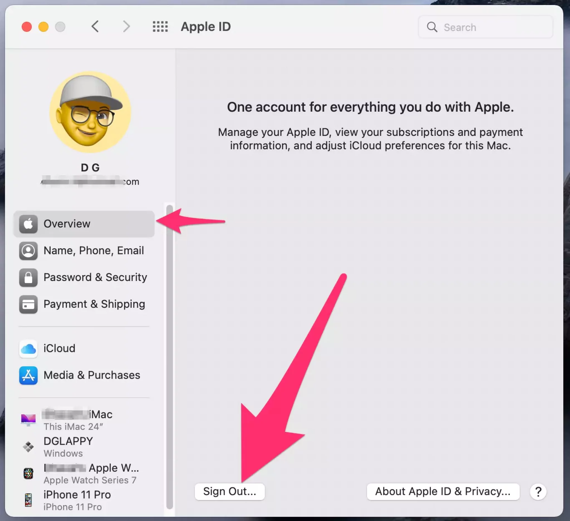This screenshot has width=570, height=521.
Task: Click the Sign Out... button
Action: [230, 491]
